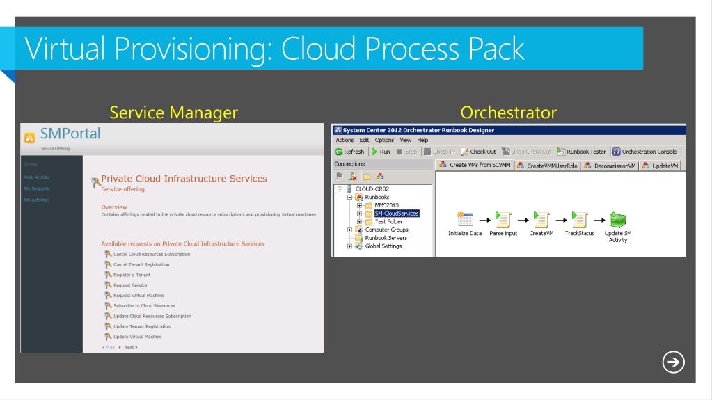Image resolution: width=712 pixels, height=400 pixels.
Task: Open Update Tenant Registration request
Action: (142, 326)
